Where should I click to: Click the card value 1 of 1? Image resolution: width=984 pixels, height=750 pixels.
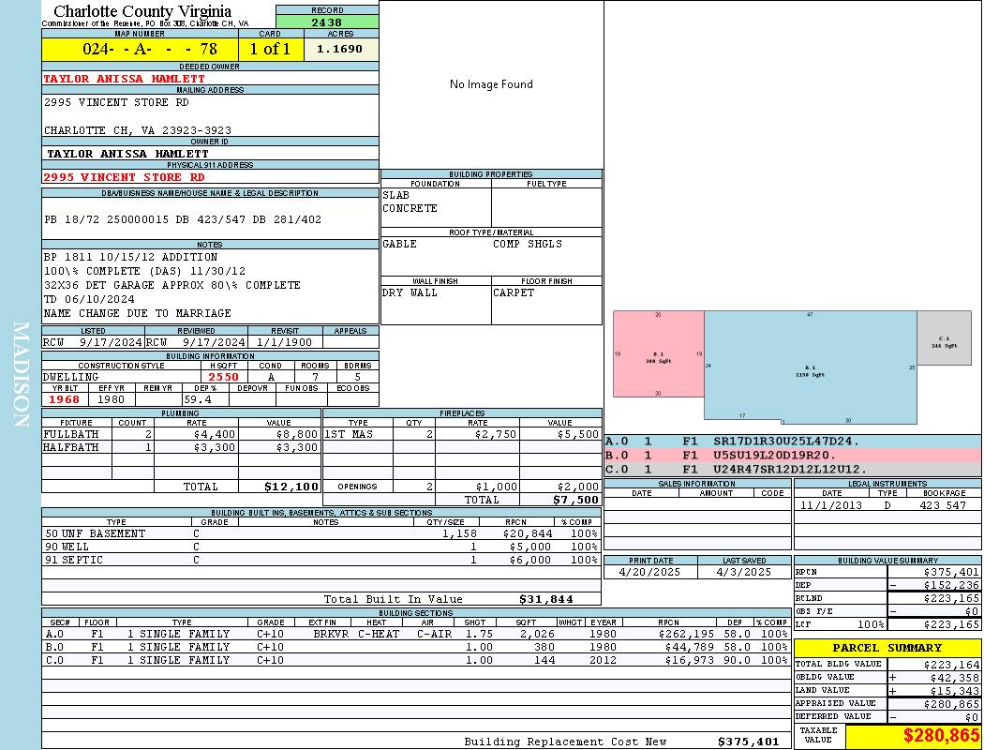point(270,49)
